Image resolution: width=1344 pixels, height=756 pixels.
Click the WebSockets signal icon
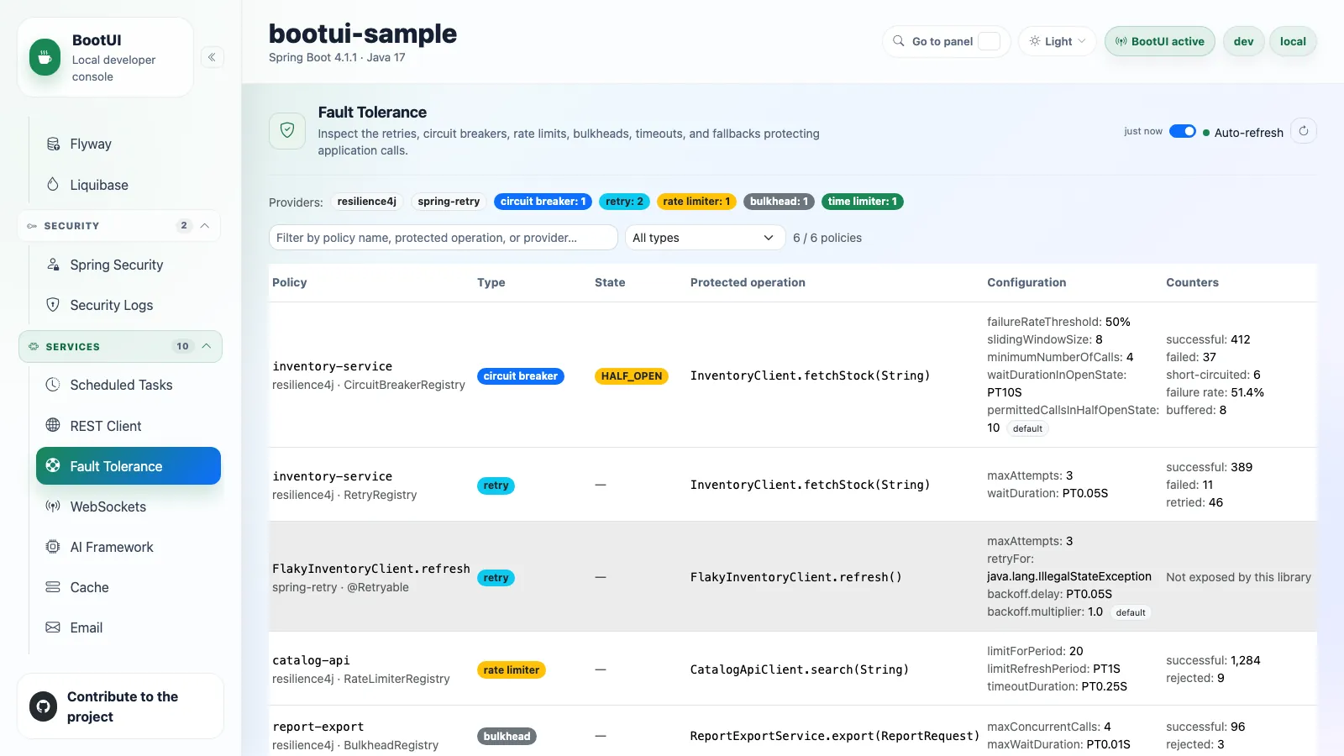tap(53, 507)
